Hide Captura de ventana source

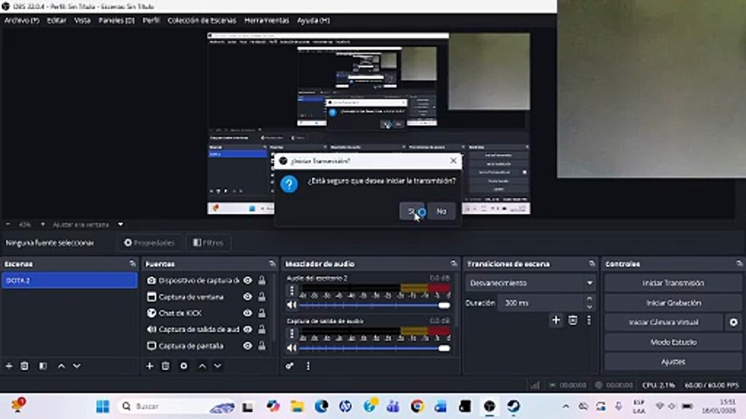point(248,297)
